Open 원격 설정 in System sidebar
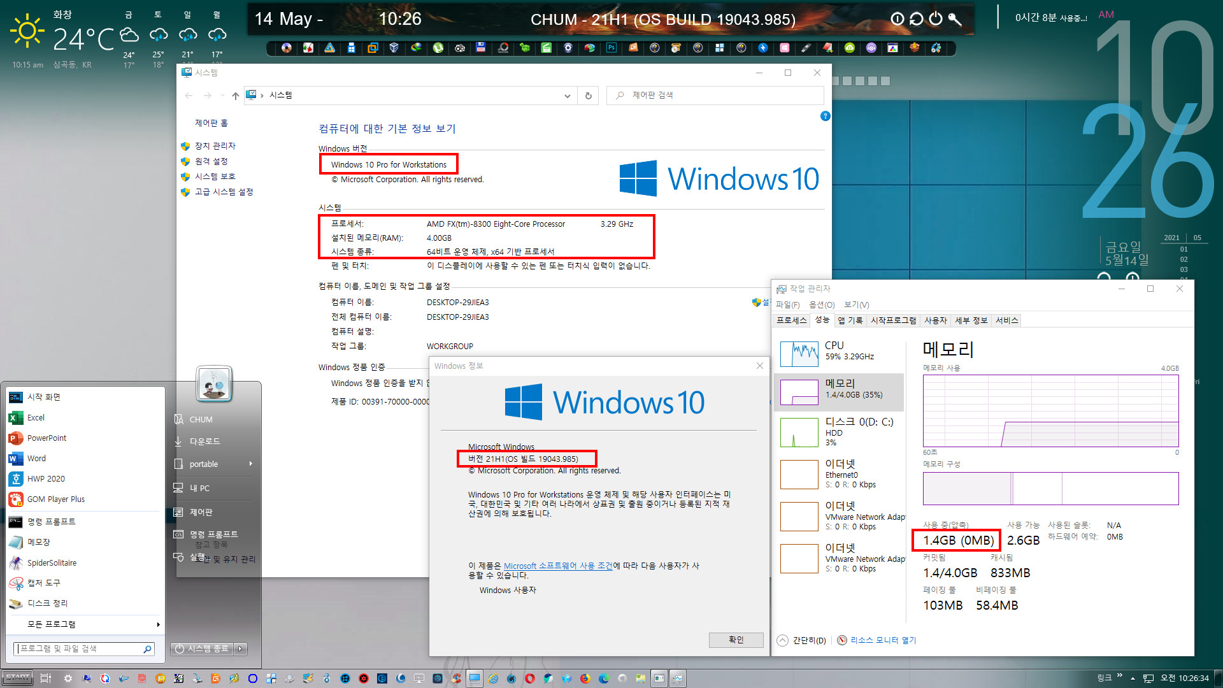The height and width of the screenshot is (688, 1223). [x=211, y=161]
